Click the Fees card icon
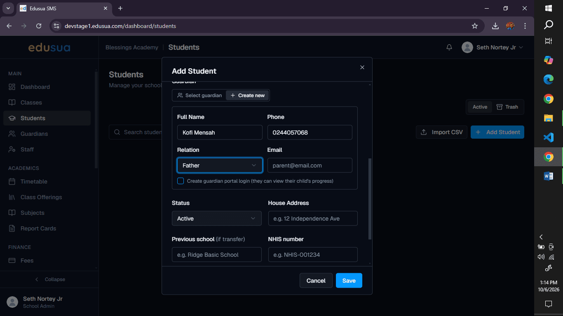The width and height of the screenshot is (563, 316). tap(12, 260)
